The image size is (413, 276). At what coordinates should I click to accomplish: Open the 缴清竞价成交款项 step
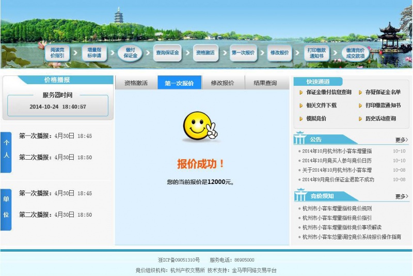click(x=355, y=53)
